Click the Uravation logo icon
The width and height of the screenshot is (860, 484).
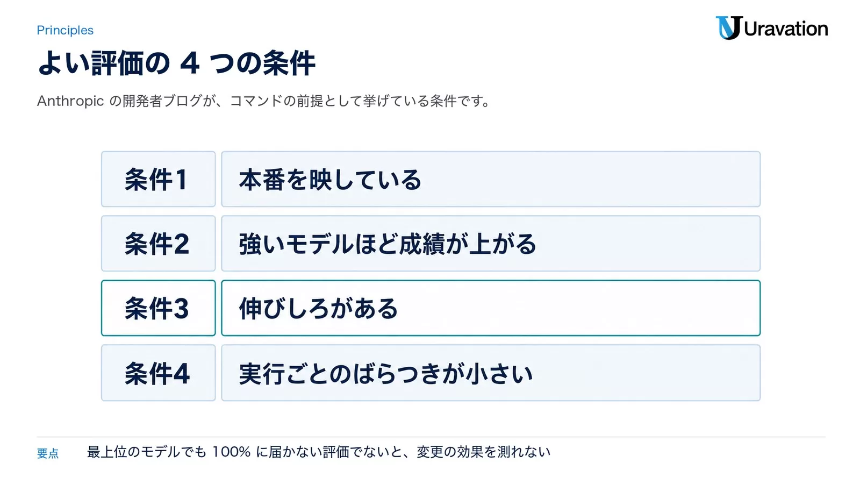tap(729, 28)
